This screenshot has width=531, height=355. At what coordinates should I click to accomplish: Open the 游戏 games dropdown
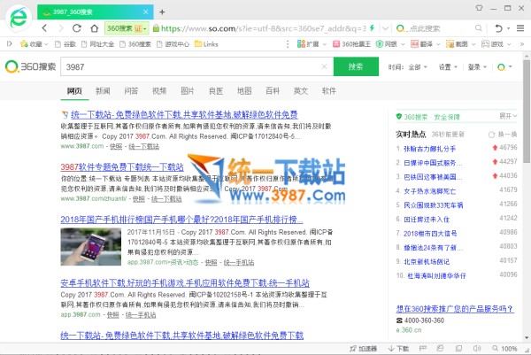tap(496, 44)
